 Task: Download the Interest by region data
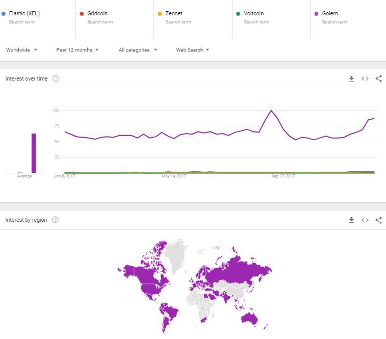pos(351,220)
